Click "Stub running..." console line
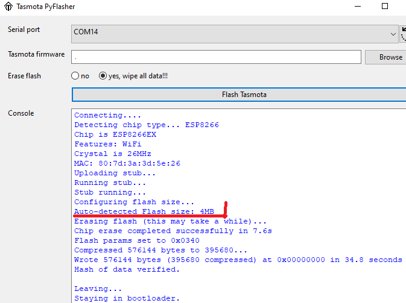This screenshot has width=406, height=303. click(x=110, y=192)
